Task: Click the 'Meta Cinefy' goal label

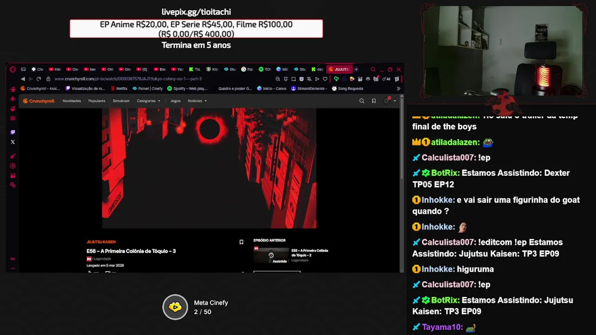Action: [211, 303]
